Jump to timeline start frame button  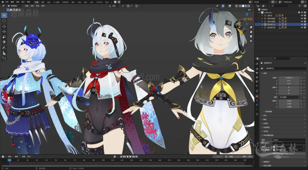point(122,157)
